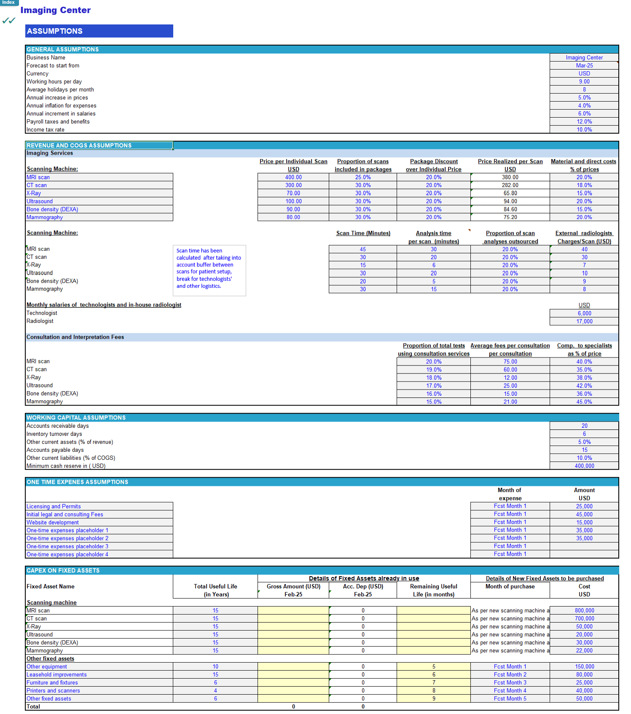
Task: Click the Index button at top left
Action: point(9,3)
